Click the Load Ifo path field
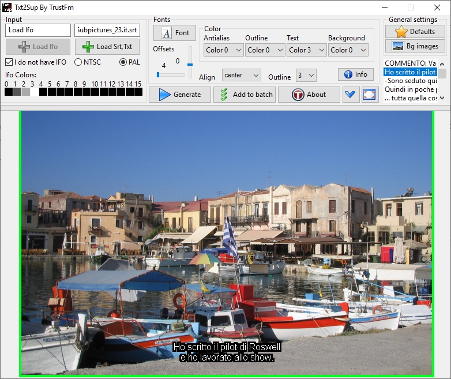 tap(38, 30)
